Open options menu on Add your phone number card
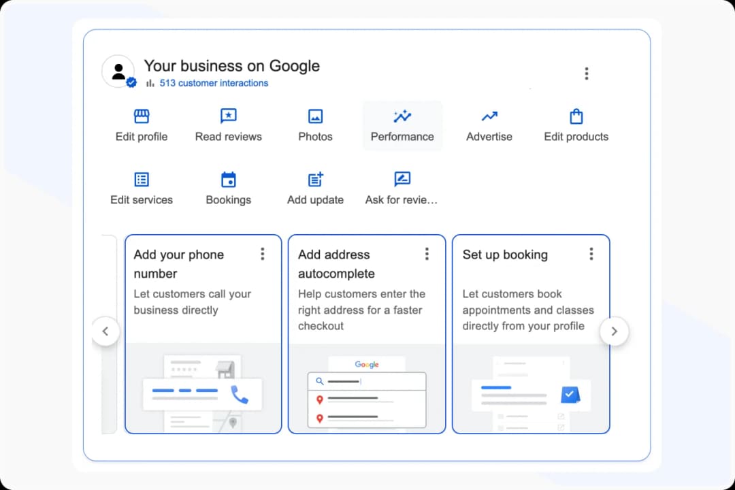The height and width of the screenshot is (490, 735). tap(263, 253)
